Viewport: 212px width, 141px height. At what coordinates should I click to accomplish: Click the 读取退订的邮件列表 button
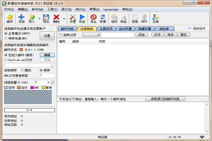(x=165, y=99)
